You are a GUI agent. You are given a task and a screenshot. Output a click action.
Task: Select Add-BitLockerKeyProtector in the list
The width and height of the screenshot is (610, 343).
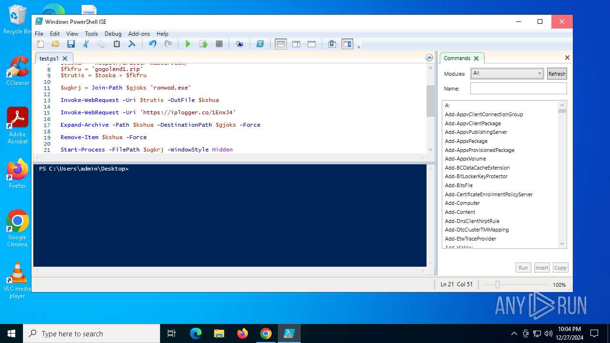476,176
